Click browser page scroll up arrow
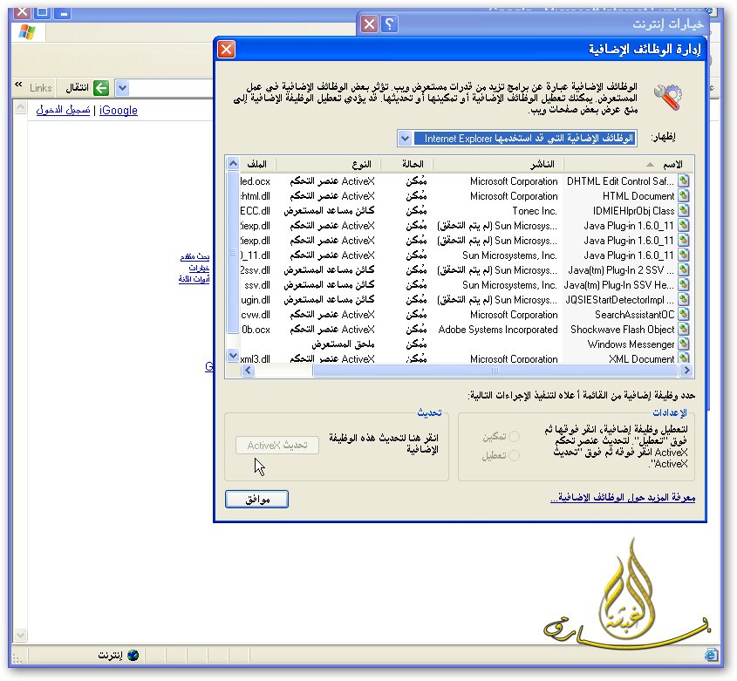The image size is (737, 681). click(x=20, y=107)
